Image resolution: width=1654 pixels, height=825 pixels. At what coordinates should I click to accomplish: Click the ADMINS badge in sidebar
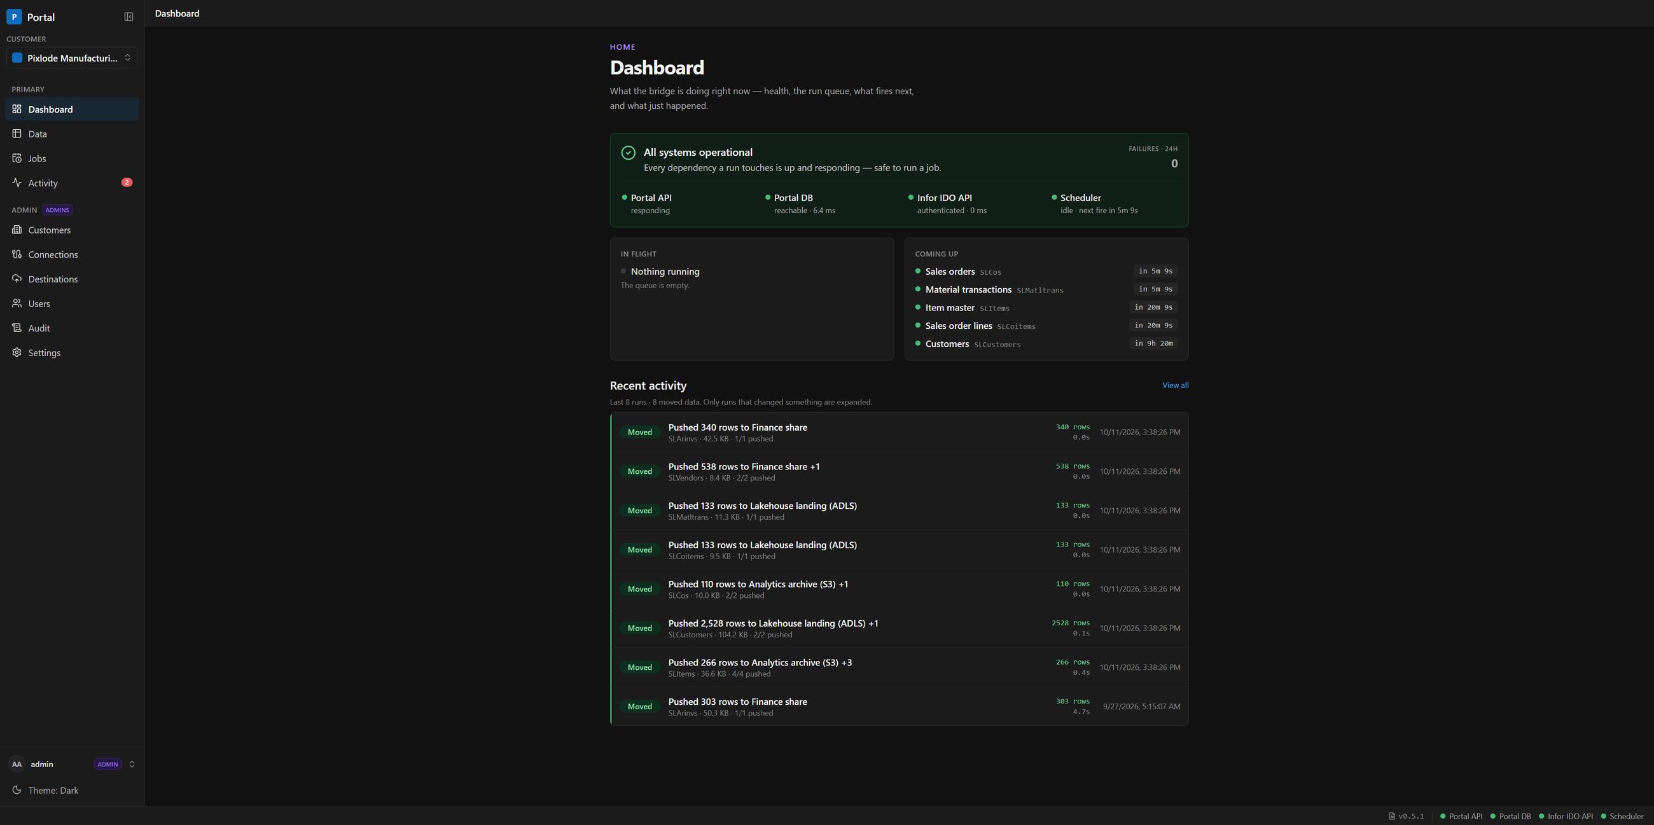pos(57,210)
